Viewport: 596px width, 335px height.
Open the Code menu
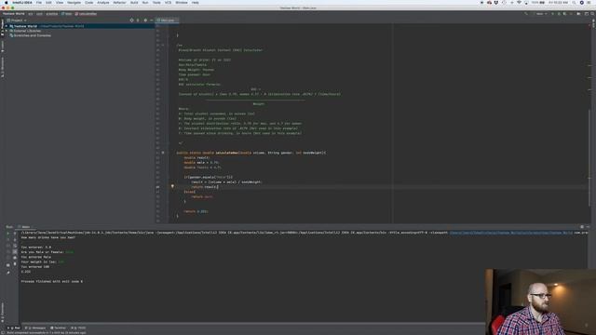(x=89, y=2)
